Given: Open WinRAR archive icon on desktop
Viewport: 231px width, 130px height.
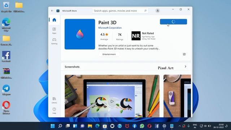Looking at the screenshot, I should 6,73.
